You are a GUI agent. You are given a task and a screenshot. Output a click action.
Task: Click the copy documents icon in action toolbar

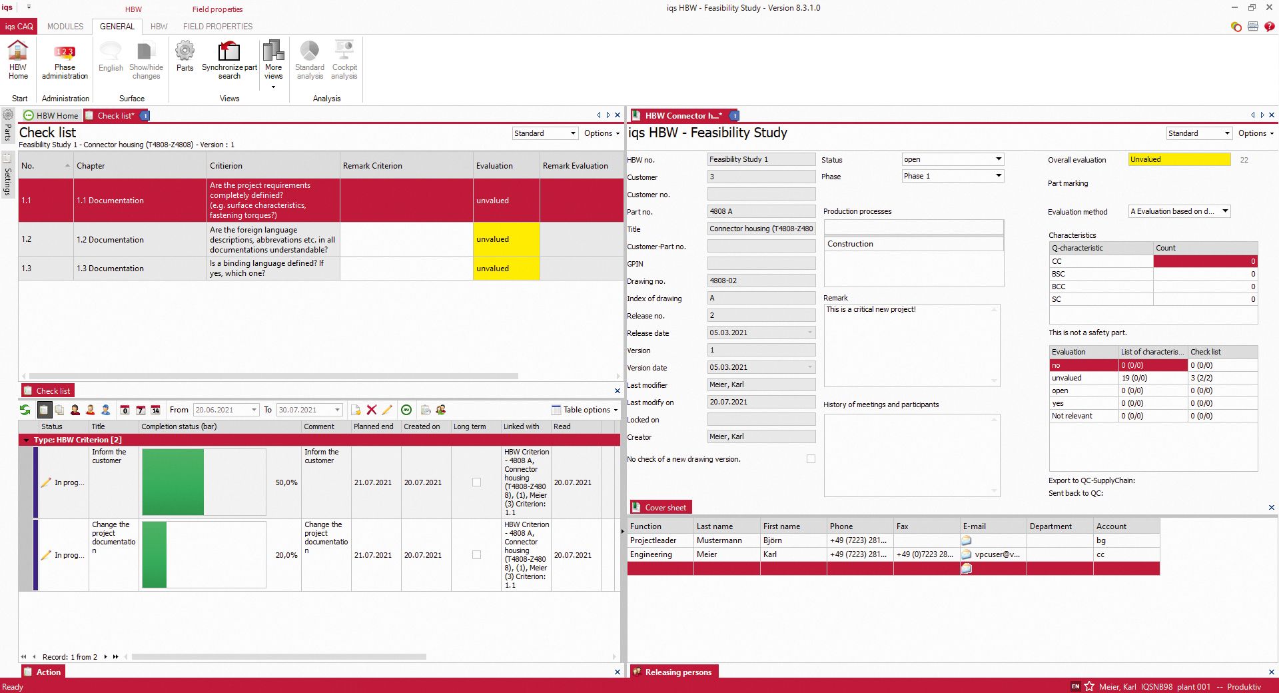point(59,410)
